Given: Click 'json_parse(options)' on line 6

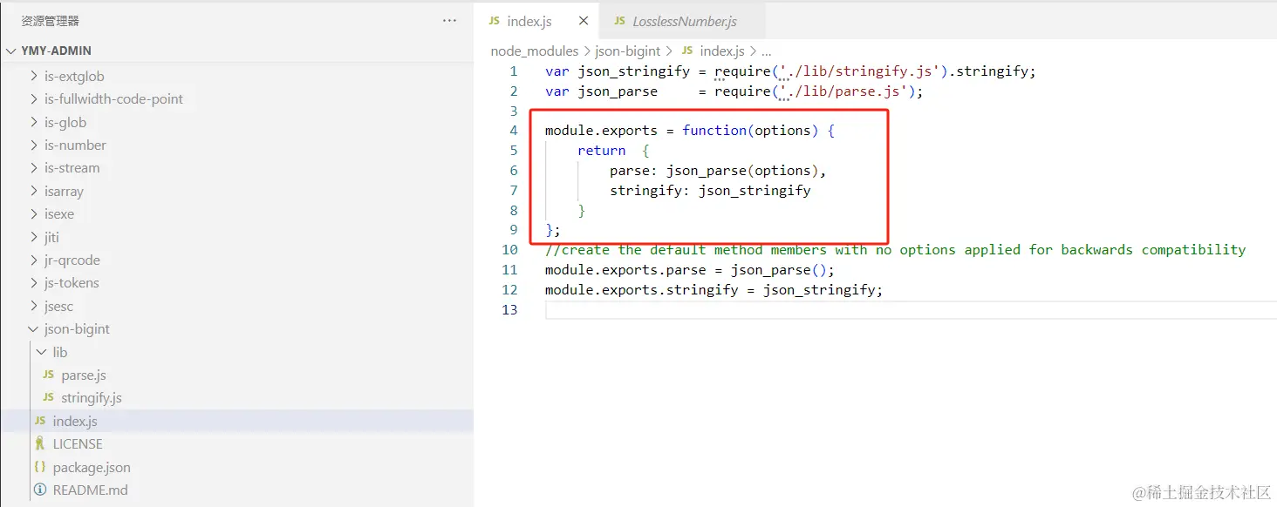Looking at the screenshot, I should (x=742, y=171).
